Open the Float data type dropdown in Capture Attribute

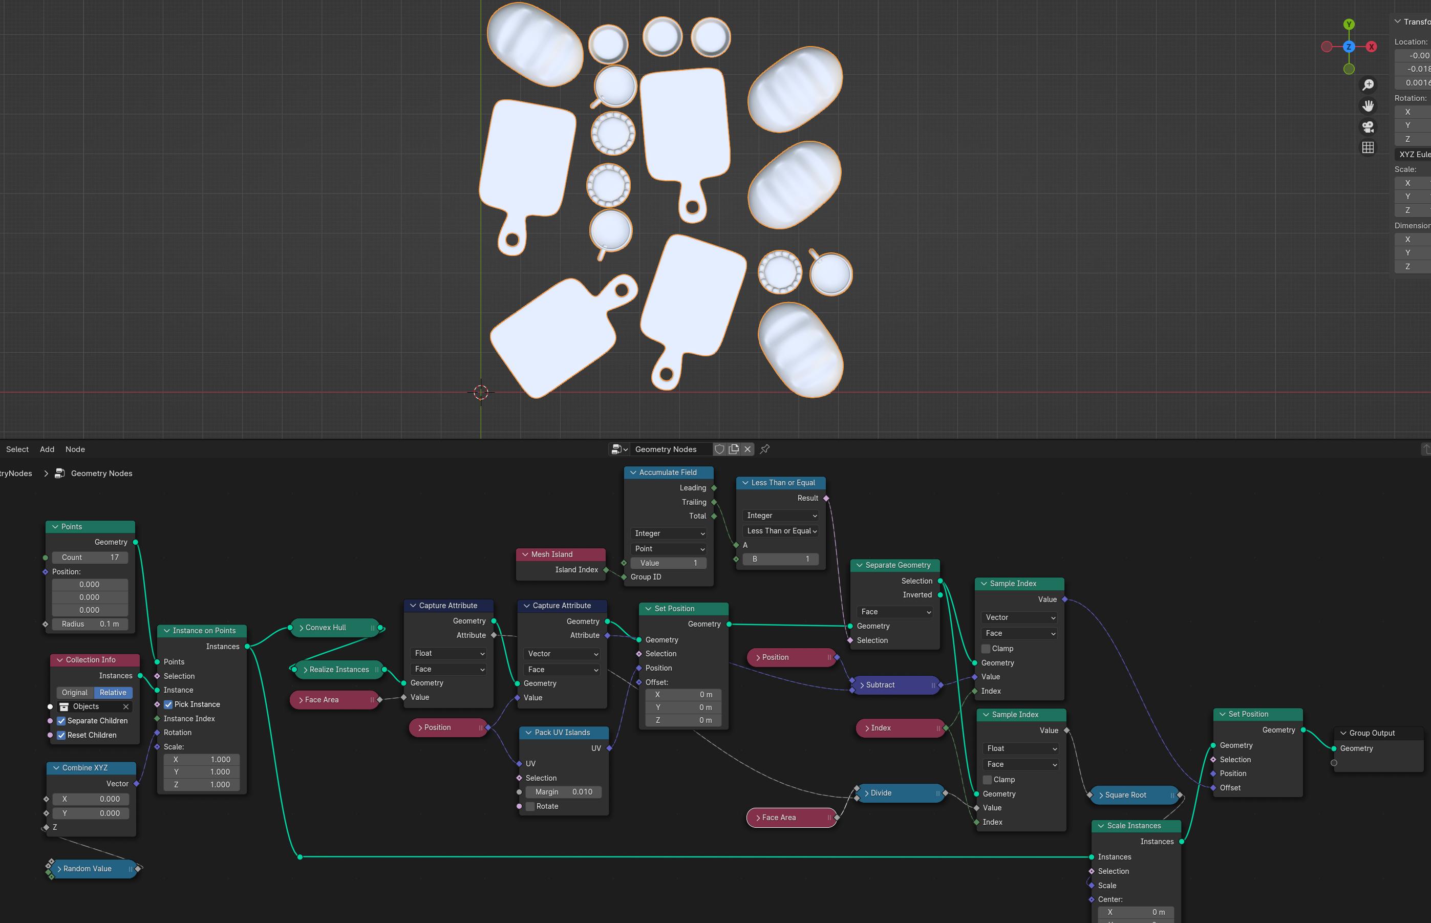449,653
